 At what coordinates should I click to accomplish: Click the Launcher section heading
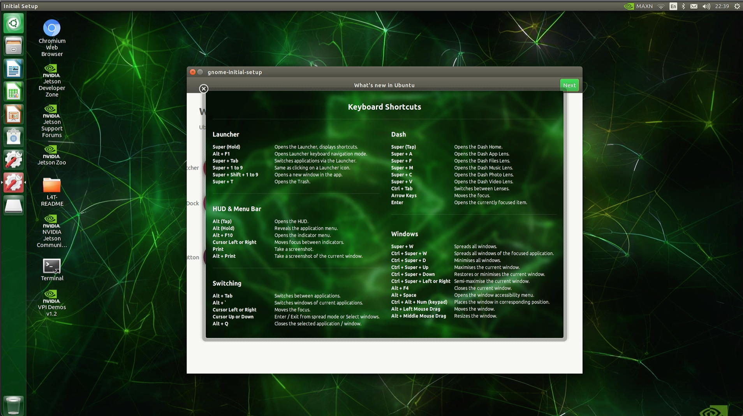(226, 135)
